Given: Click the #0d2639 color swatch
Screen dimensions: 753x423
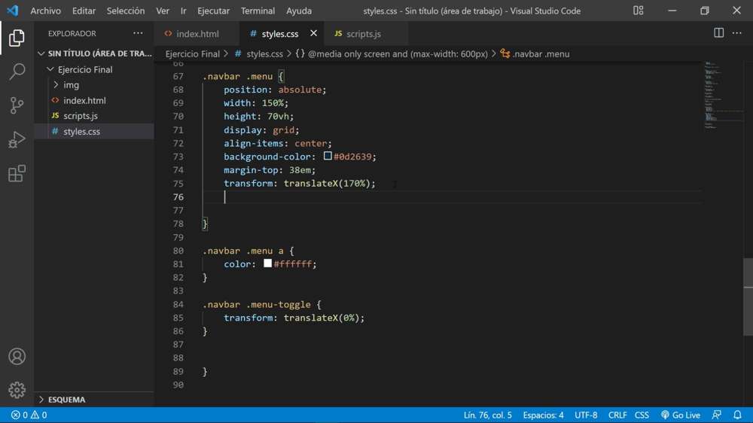Looking at the screenshot, I should (x=328, y=157).
